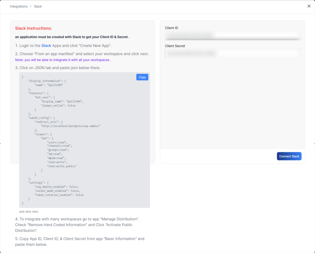
Task: Click the "and click next." text
Action: point(29,212)
